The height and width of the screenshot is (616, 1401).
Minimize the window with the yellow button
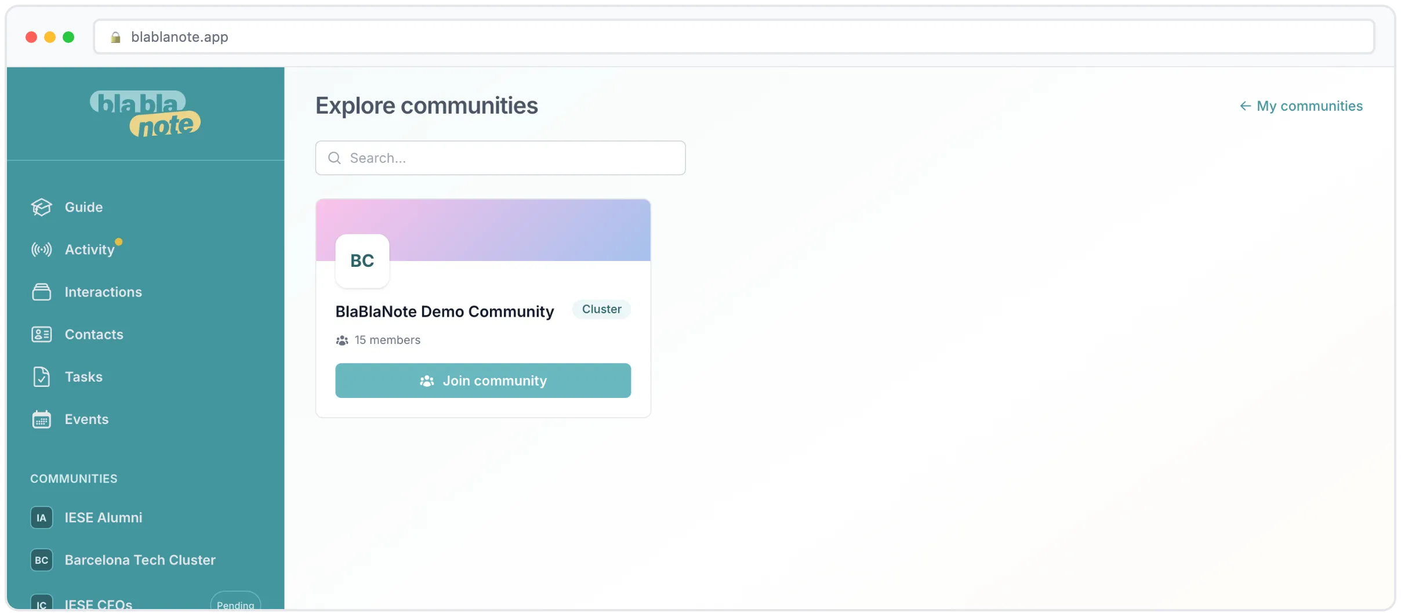tap(50, 37)
